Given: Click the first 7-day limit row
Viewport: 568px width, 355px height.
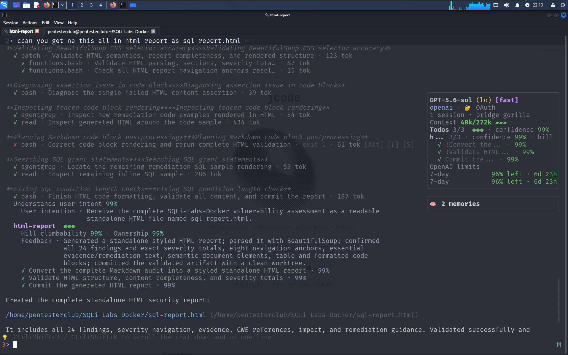Looking at the screenshot, I should pos(493,174).
